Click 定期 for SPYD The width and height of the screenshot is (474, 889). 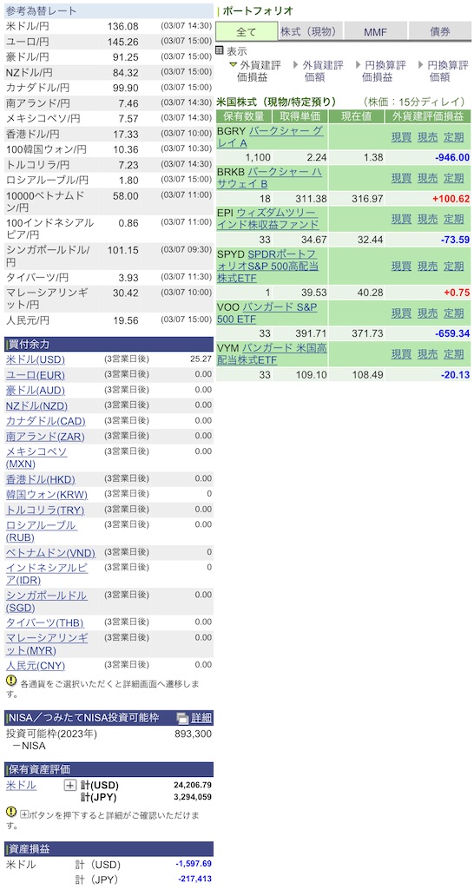(453, 266)
